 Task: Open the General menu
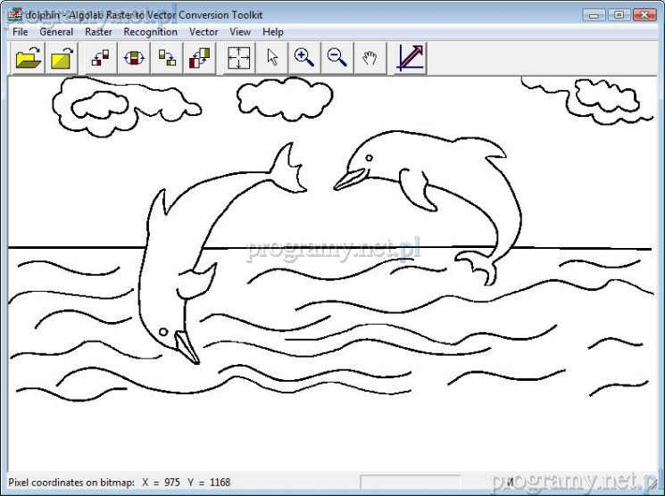pyautogui.click(x=56, y=32)
